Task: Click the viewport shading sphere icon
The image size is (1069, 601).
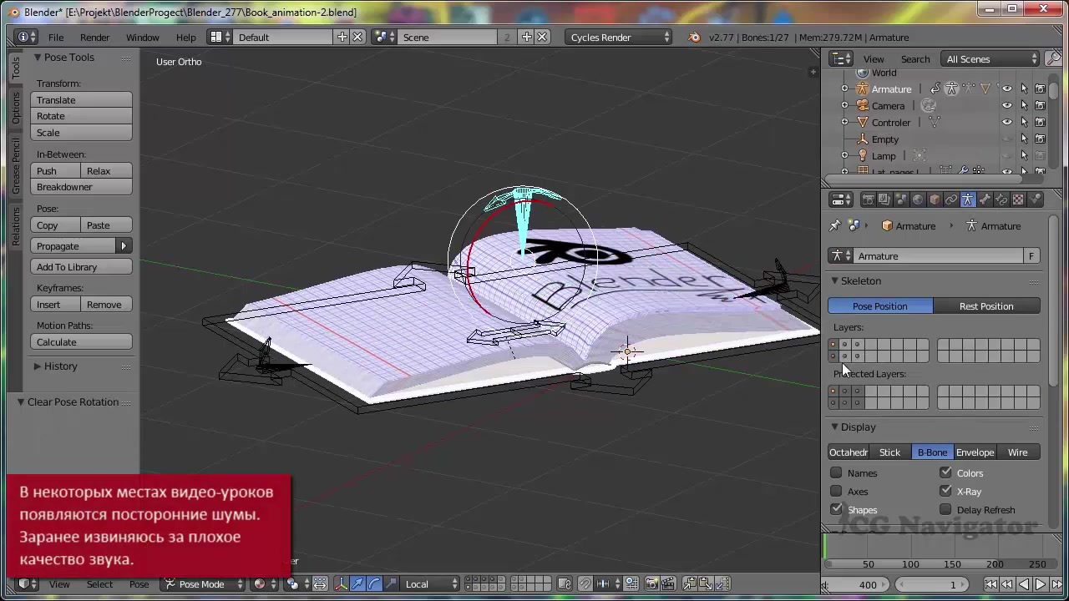Action: click(263, 583)
